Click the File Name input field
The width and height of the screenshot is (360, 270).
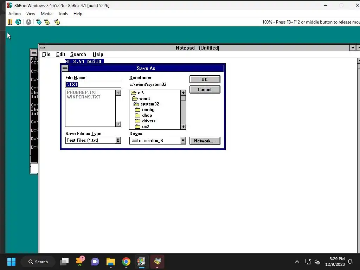tap(93, 84)
